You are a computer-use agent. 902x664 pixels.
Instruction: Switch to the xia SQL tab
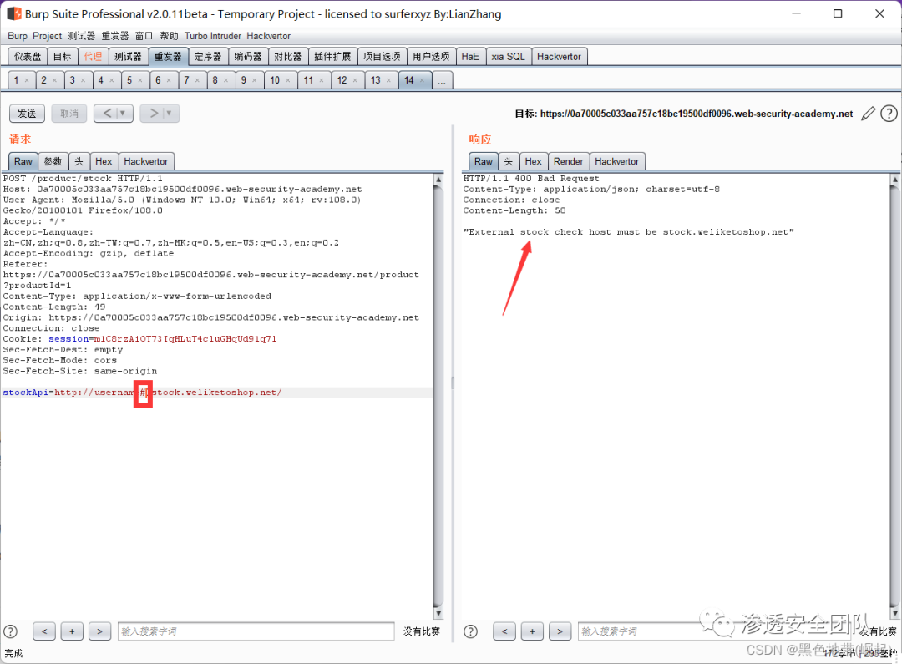pos(508,57)
